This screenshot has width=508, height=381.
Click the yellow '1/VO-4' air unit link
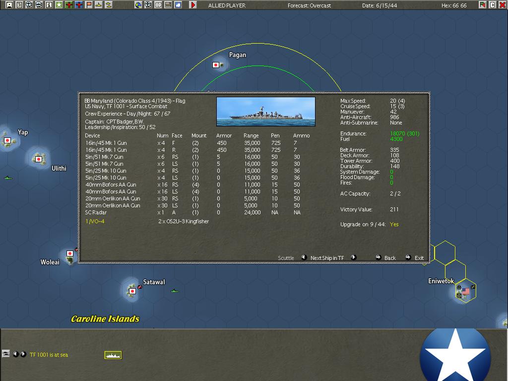95,222
